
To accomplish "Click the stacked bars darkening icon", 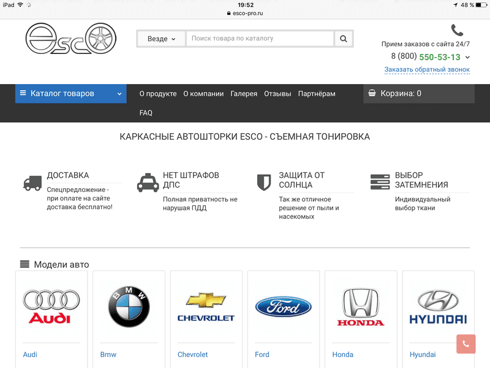I will [x=380, y=182].
